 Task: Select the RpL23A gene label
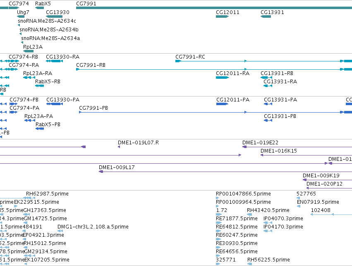coord(33,47)
